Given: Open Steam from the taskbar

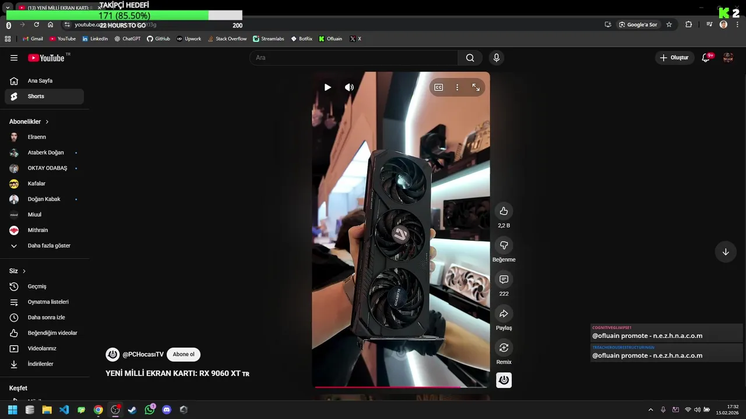Looking at the screenshot, I should coord(132,410).
